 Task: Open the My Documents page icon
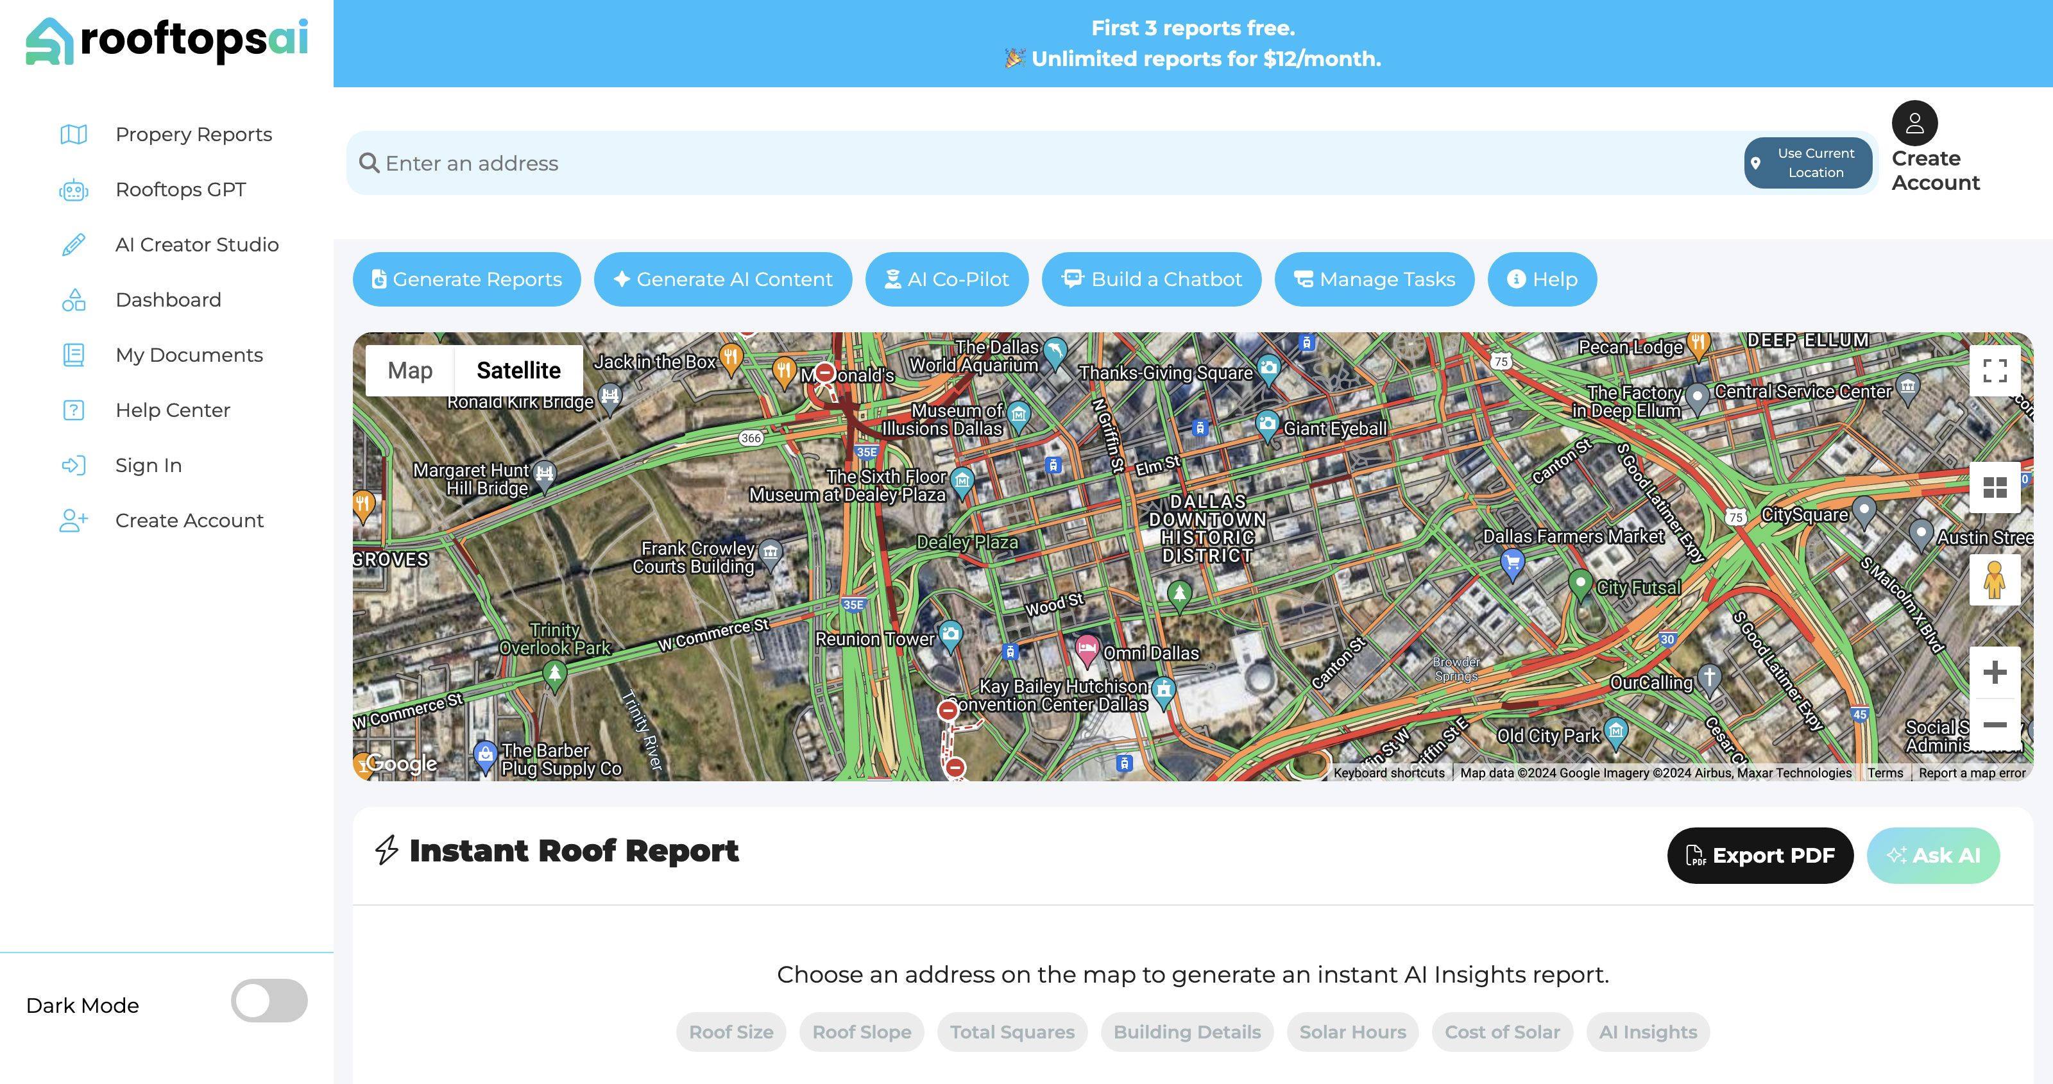click(73, 355)
